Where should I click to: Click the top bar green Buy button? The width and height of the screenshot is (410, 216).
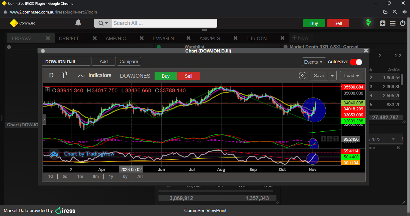point(314,23)
